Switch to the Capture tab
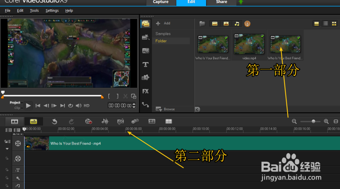Viewport: 340px width, 189px height. pos(161,2)
